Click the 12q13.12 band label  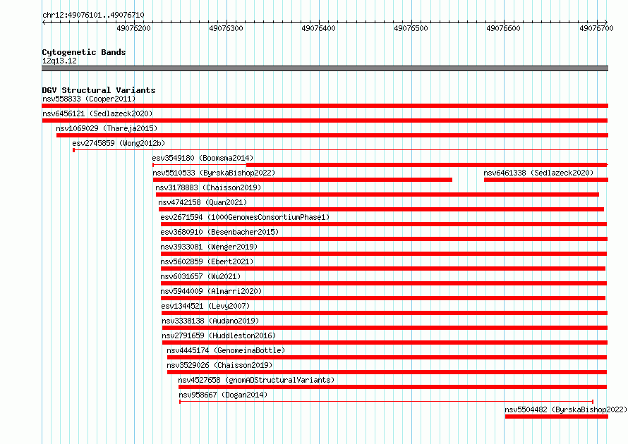click(x=59, y=61)
